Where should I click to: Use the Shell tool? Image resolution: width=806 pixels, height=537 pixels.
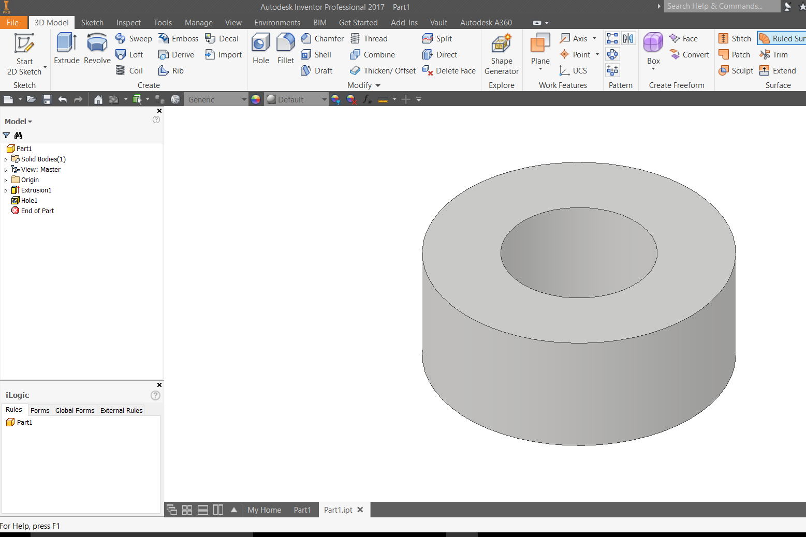coord(316,55)
